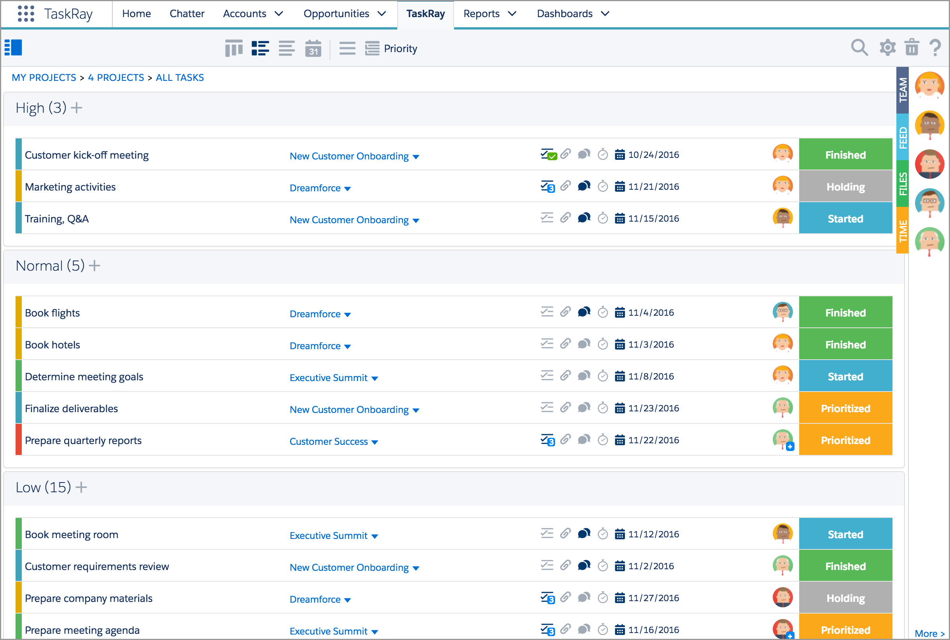Expand the Dashboards nav dropdown
This screenshot has width=950, height=640.
605,14
